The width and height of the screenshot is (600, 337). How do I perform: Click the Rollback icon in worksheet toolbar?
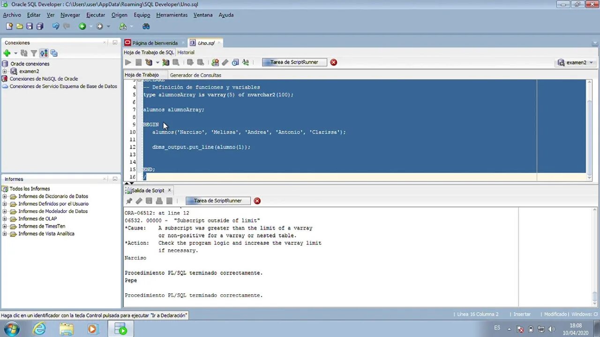click(x=200, y=62)
